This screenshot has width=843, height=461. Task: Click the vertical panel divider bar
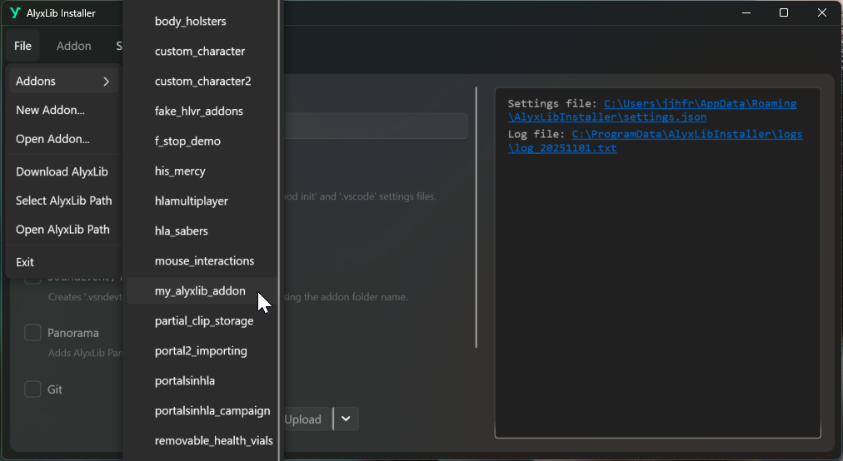point(476,216)
